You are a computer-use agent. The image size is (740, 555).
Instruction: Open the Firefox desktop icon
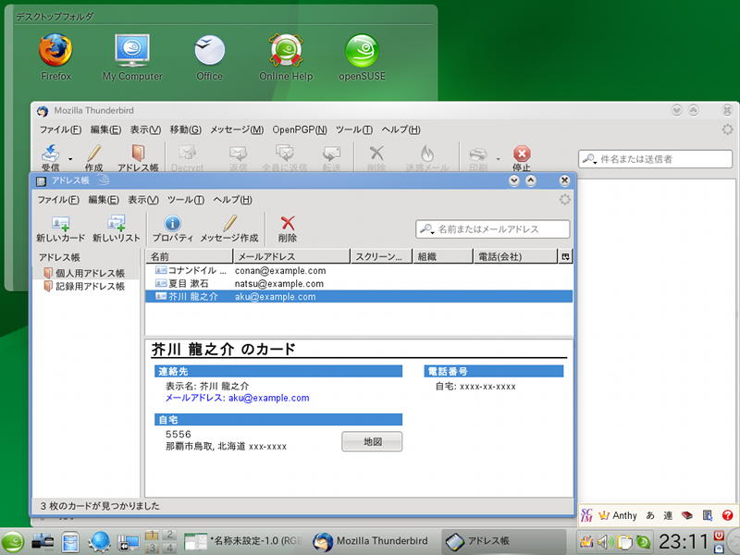pyautogui.click(x=55, y=51)
